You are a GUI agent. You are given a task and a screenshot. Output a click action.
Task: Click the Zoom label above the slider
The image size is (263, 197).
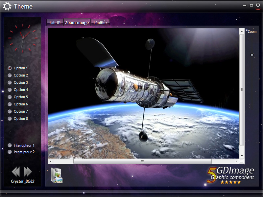tap(252, 32)
